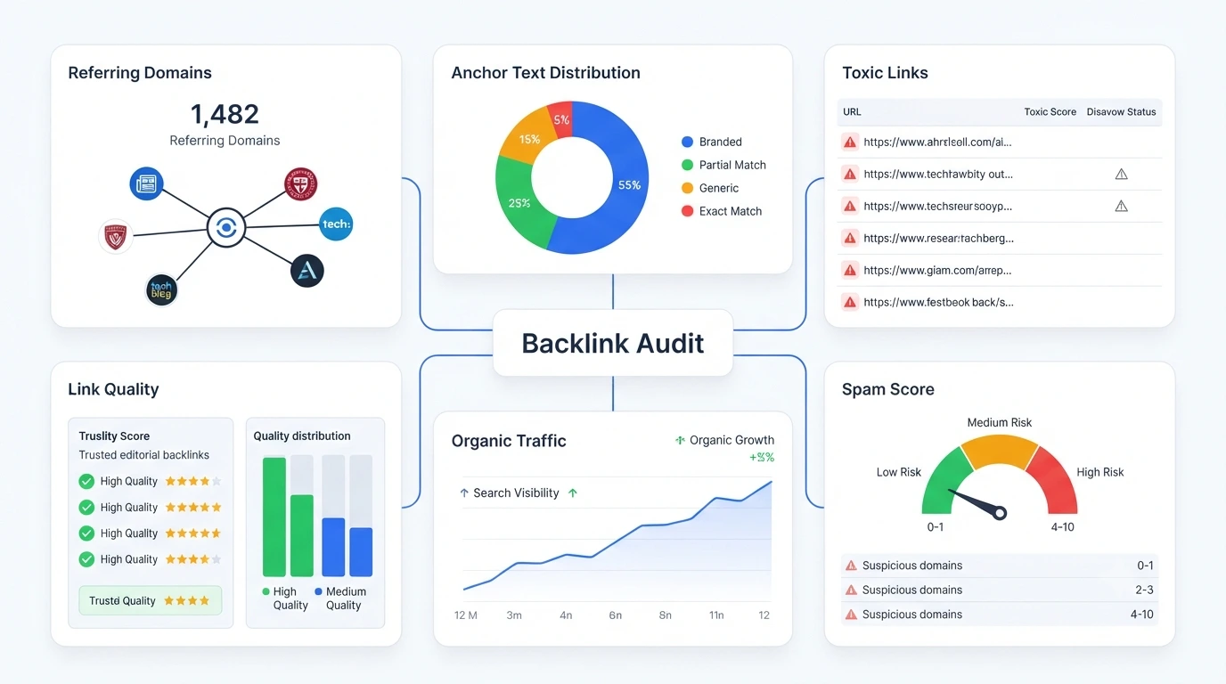Click blue Medium Quality chart legend dot
The width and height of the screenshot is (1226, 684).
tap(319, 591)
